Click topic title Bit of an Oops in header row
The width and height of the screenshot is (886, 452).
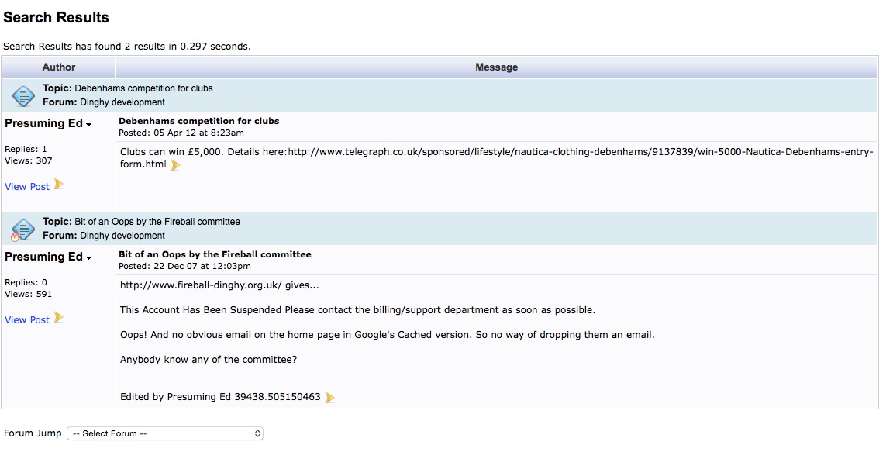coord(157,222)
